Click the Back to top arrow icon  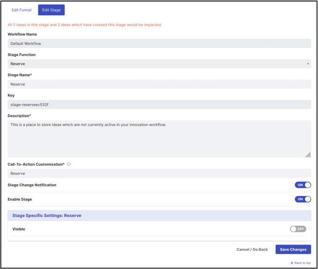point(292,263)
